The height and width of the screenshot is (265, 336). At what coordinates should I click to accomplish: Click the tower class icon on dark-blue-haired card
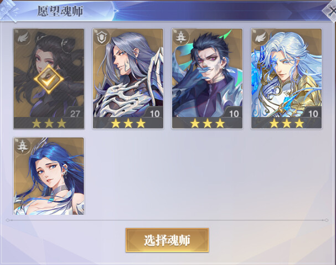click(181, 38)
